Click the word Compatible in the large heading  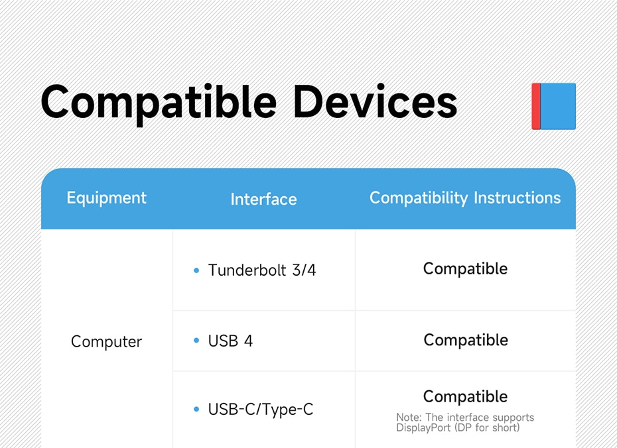[159, 103]
